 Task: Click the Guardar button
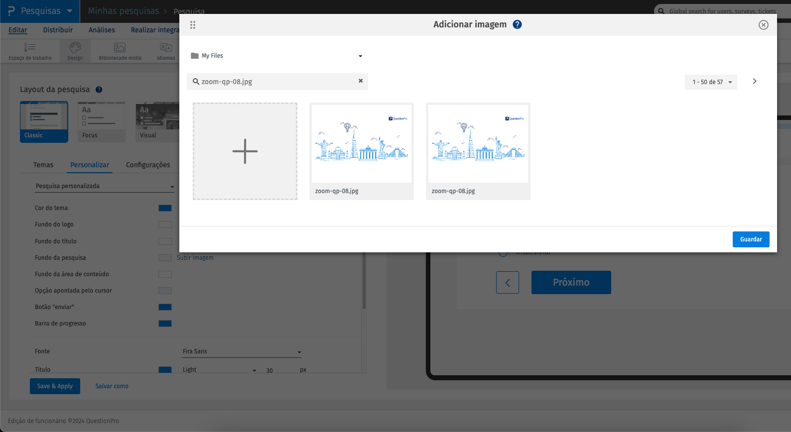[x=751, y=239]
